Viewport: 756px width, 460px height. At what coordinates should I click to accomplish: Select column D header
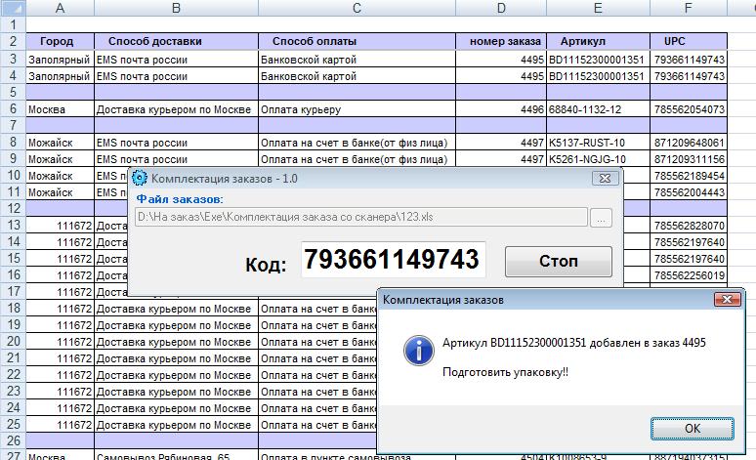pyautogui.click(x=501, y=8)
